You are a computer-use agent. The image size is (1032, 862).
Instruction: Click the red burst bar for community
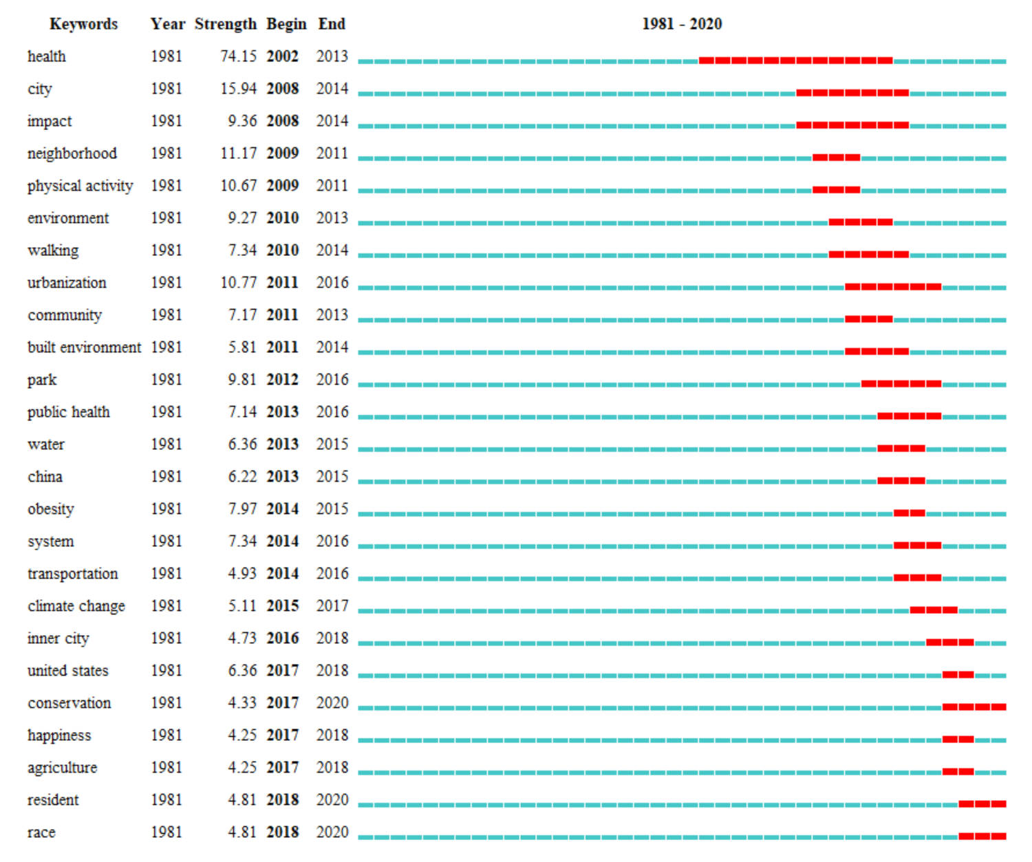869,319
